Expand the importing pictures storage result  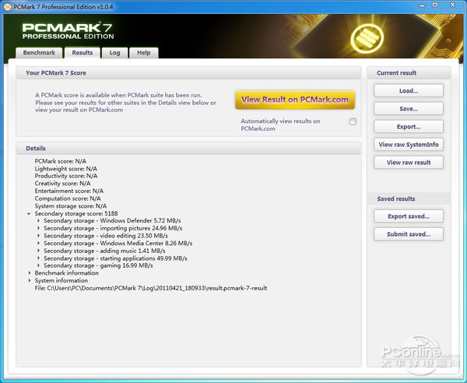point(39,228)
